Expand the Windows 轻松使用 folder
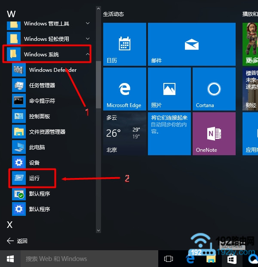This screenshot has width=258, height=267. click(x=88, y=39)
